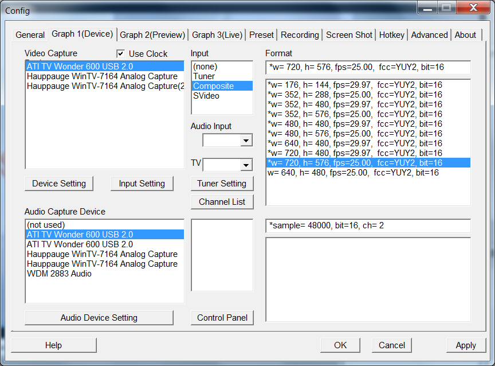Close the Config window
Image resolution: width=495 pixels, height=366 pixels.
coord(473,8)
